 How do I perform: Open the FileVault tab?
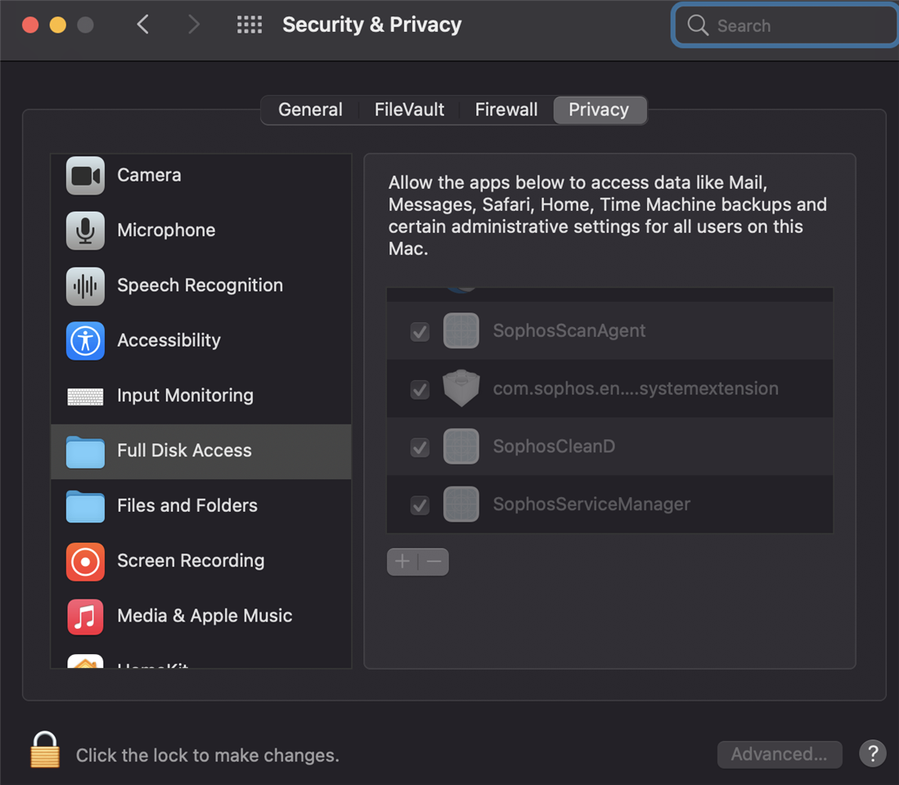(x=409, y=110)
